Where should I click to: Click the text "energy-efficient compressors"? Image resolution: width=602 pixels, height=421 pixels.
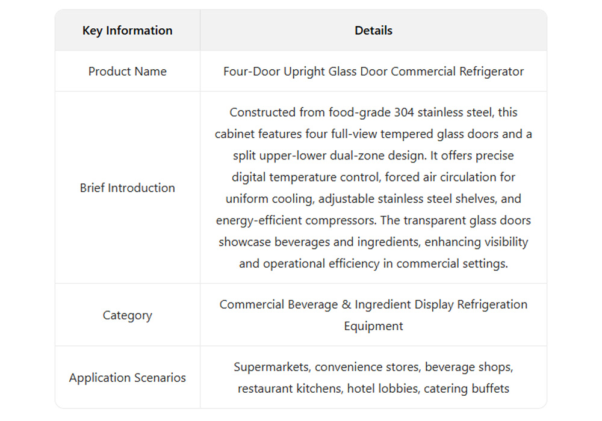tap(296, 221)
